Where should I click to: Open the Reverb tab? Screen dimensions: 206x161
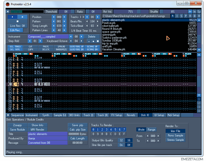[x=131, y=115]
